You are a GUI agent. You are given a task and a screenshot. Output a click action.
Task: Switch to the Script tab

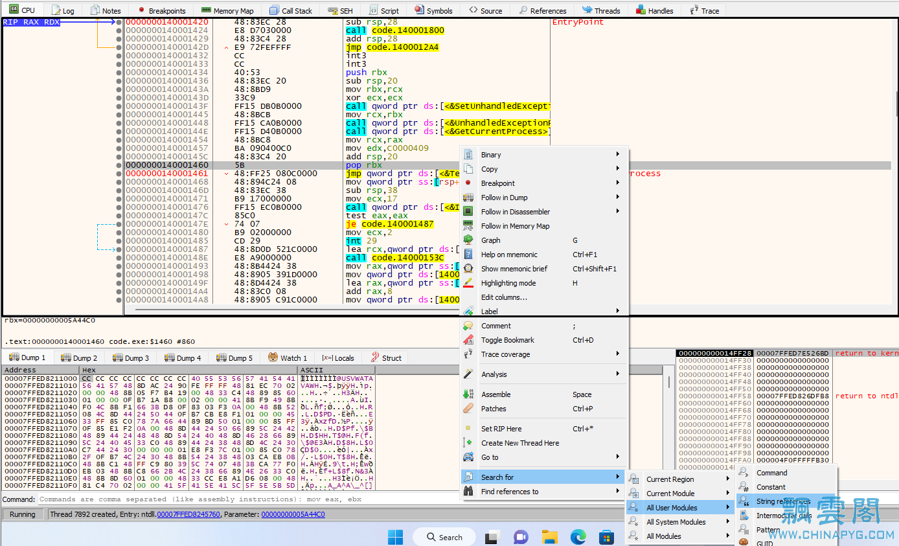point(383,10)
